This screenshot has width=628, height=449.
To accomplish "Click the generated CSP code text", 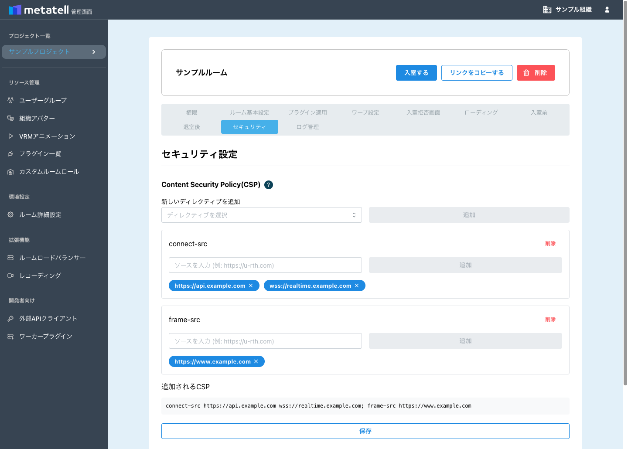I will click(x=318, y=406).
